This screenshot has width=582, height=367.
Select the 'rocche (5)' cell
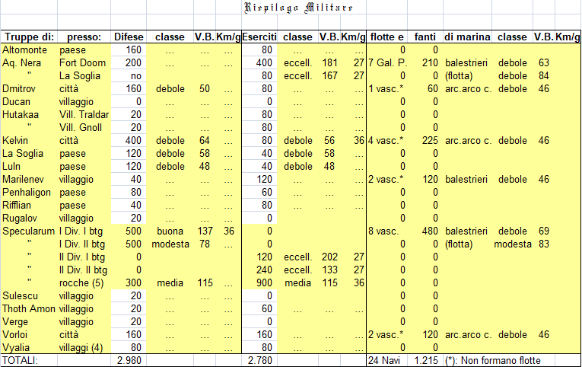pos(81,283)
